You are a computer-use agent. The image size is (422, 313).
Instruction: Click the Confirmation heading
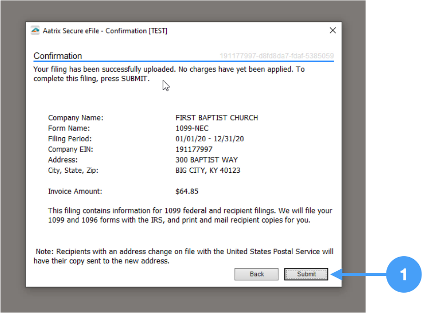pos(57,56)
